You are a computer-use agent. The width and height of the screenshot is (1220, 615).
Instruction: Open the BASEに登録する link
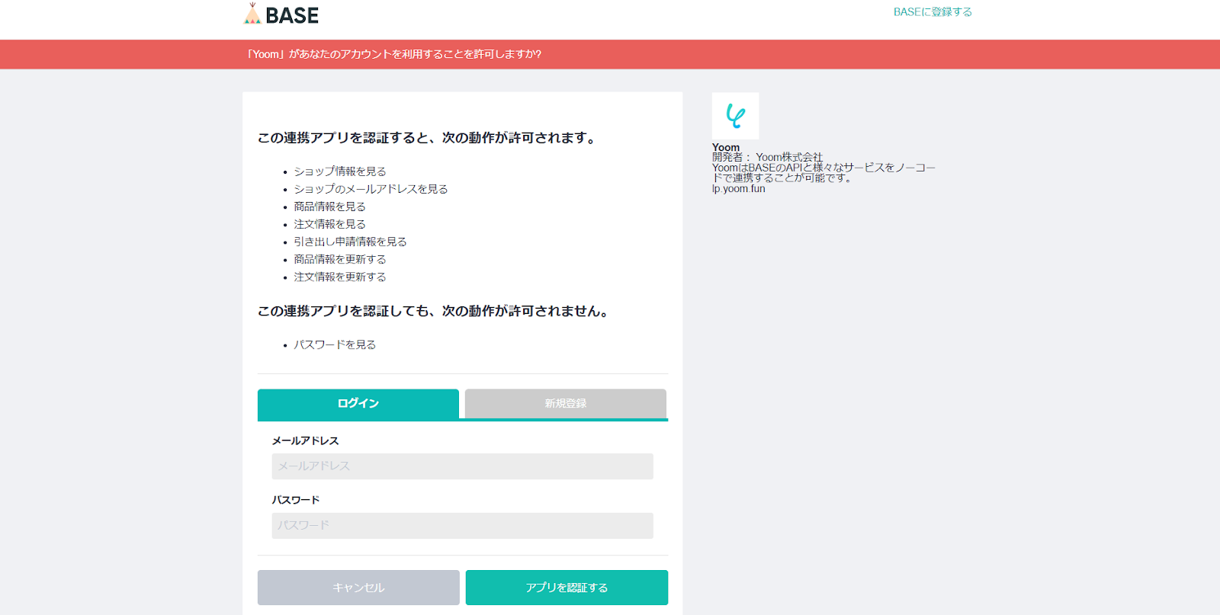(932, 12)
